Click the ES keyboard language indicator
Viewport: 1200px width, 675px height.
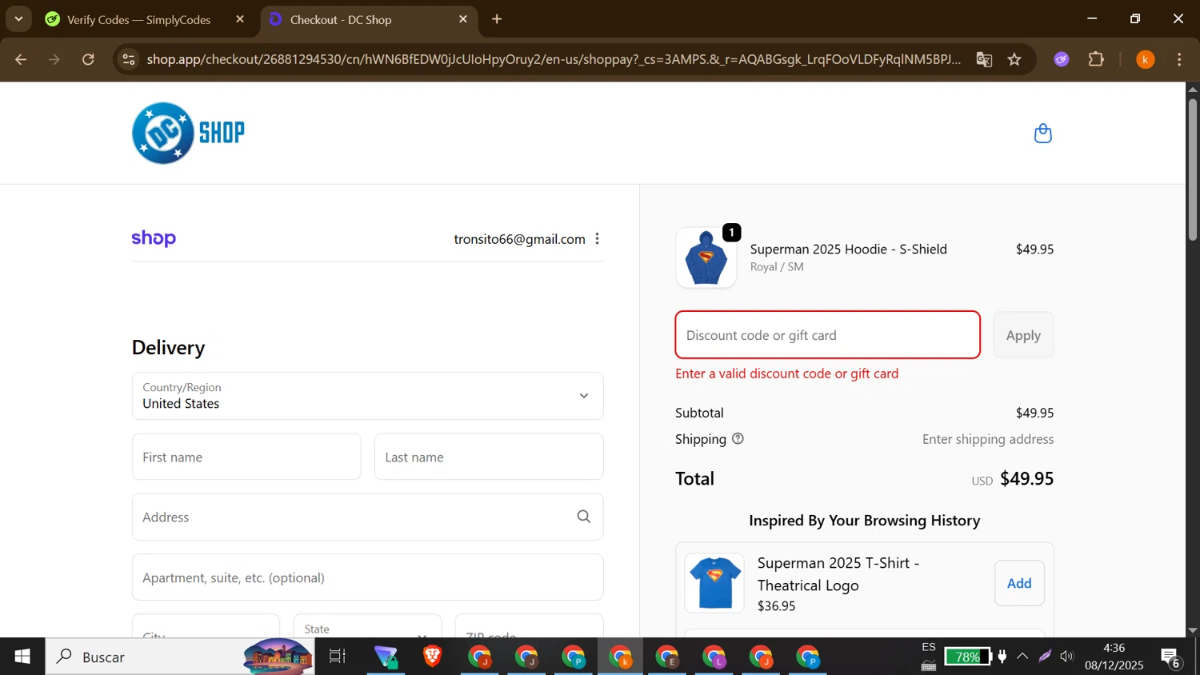coord(929,647)
